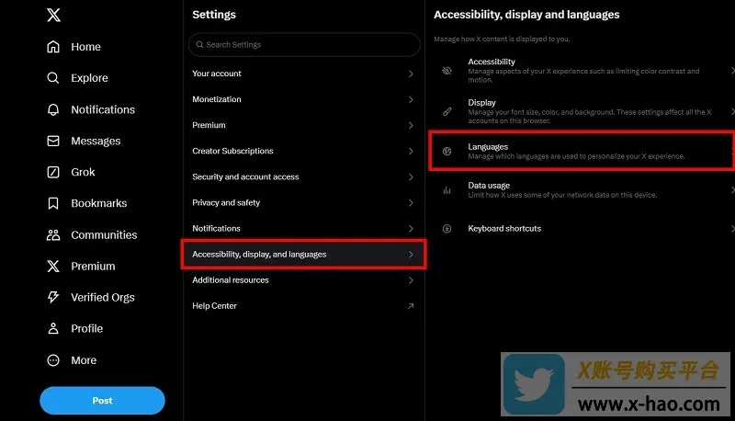Open Explore via the magnifier icon
This screenshot has width=735, height=421.
[53, 78]
